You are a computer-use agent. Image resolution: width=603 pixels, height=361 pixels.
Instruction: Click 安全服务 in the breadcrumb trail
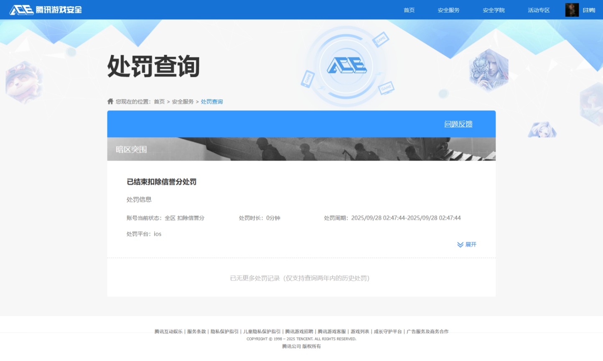[183, 102]
